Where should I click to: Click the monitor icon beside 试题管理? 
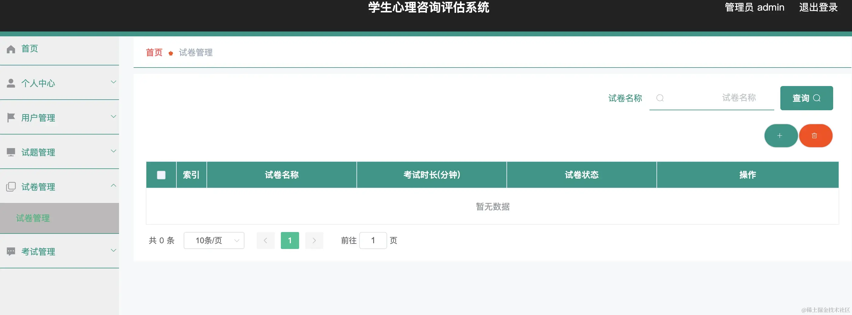(11, 152)
